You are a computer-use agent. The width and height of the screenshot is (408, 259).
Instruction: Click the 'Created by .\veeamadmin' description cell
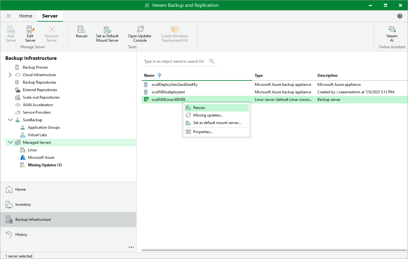356,92
